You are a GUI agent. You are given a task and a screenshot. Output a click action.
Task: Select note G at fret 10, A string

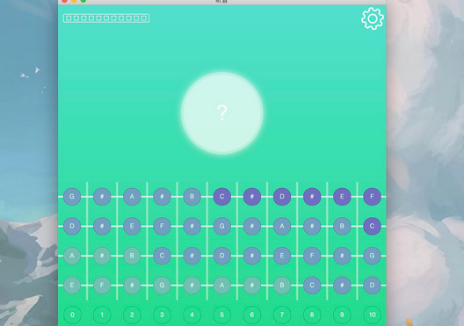point(372,256)
